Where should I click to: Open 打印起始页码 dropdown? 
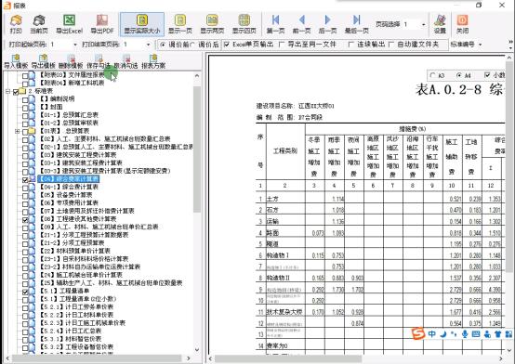click(x=75, y=45)
